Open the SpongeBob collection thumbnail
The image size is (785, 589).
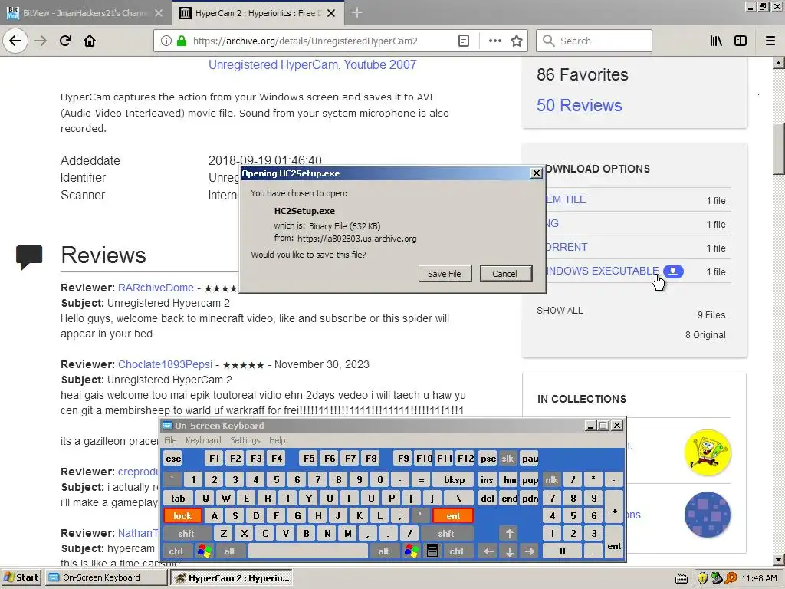click(x=707, y=452)
